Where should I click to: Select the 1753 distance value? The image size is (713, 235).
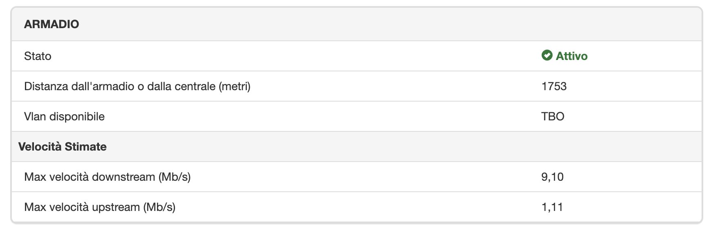(x=554, y=86)
